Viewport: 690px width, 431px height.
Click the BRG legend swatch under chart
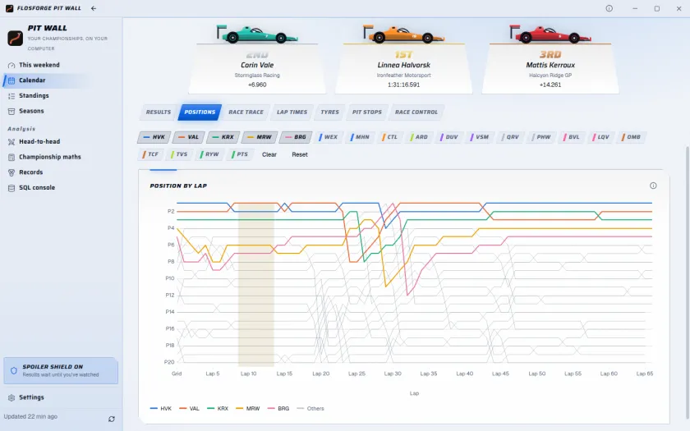pos(271,409)
